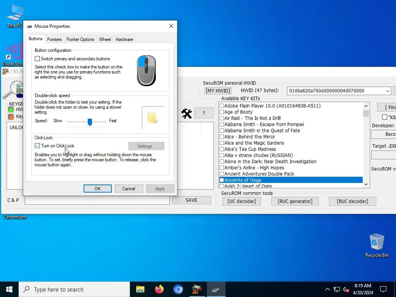The height and width of the screenshot is (297, 396).
Task: Select Air Raid - This Is Not a Drill! row
Action: (x=291, y=118)
